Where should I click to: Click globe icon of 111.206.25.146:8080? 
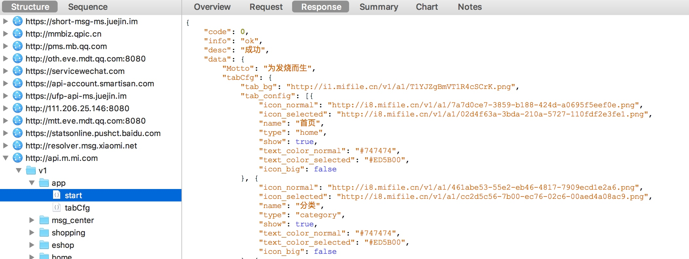click(x=18, y=108)
